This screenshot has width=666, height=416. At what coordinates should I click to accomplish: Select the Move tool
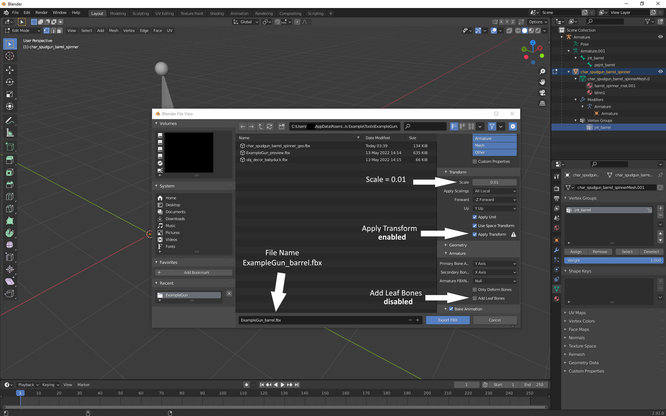(x=10, y=70)
